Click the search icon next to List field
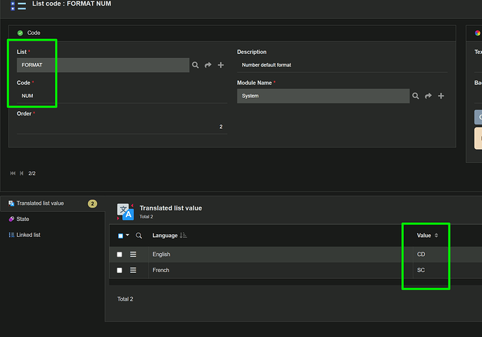This screenshot has height=337, width=482. pos(196,65)
